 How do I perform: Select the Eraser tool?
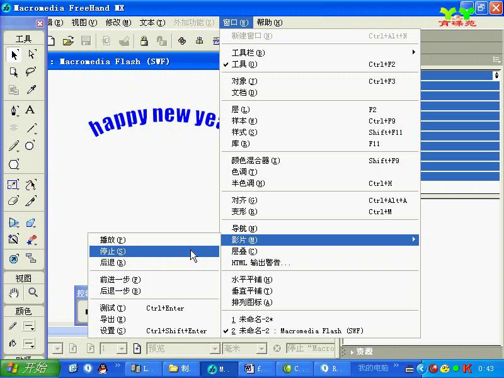13,201
